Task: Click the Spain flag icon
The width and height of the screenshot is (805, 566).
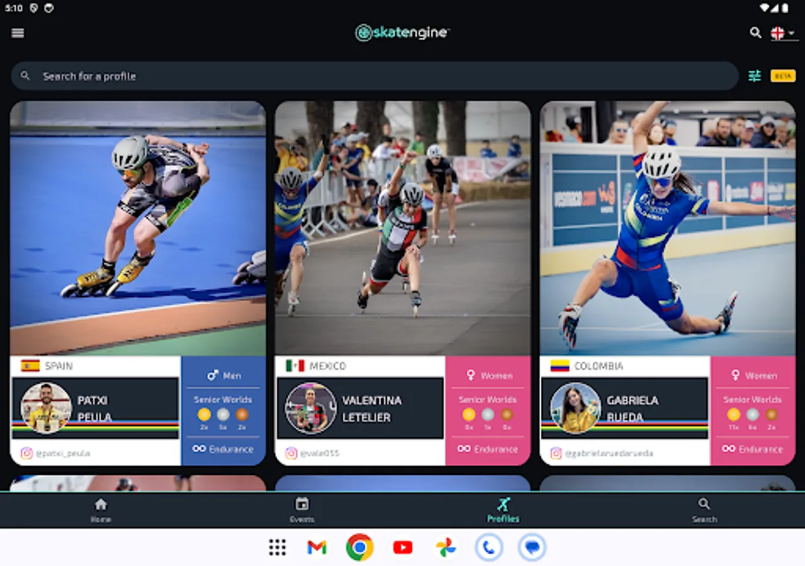Action: pos(30,366)
